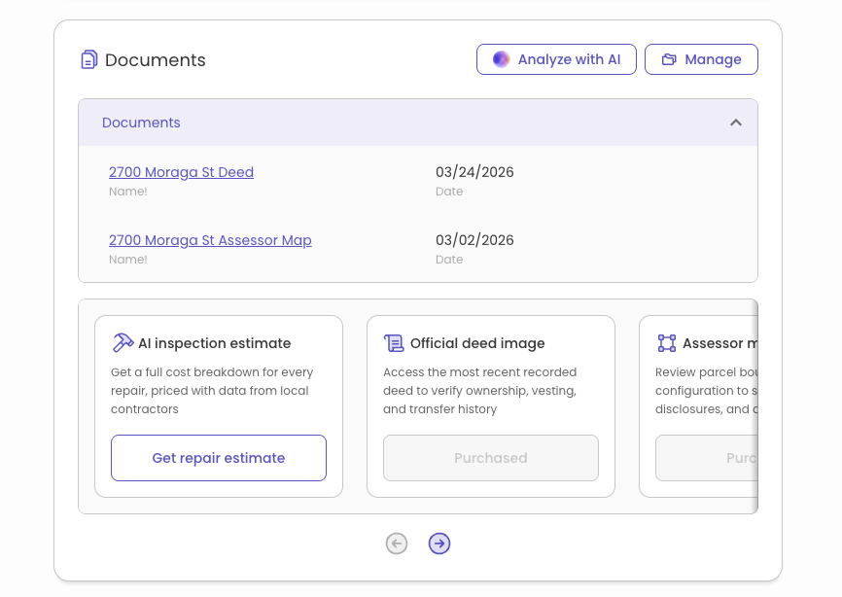Open the 2700 Moraga St Assessor Map
Screen dimensions: 842x597
click(x=210, y=240)
